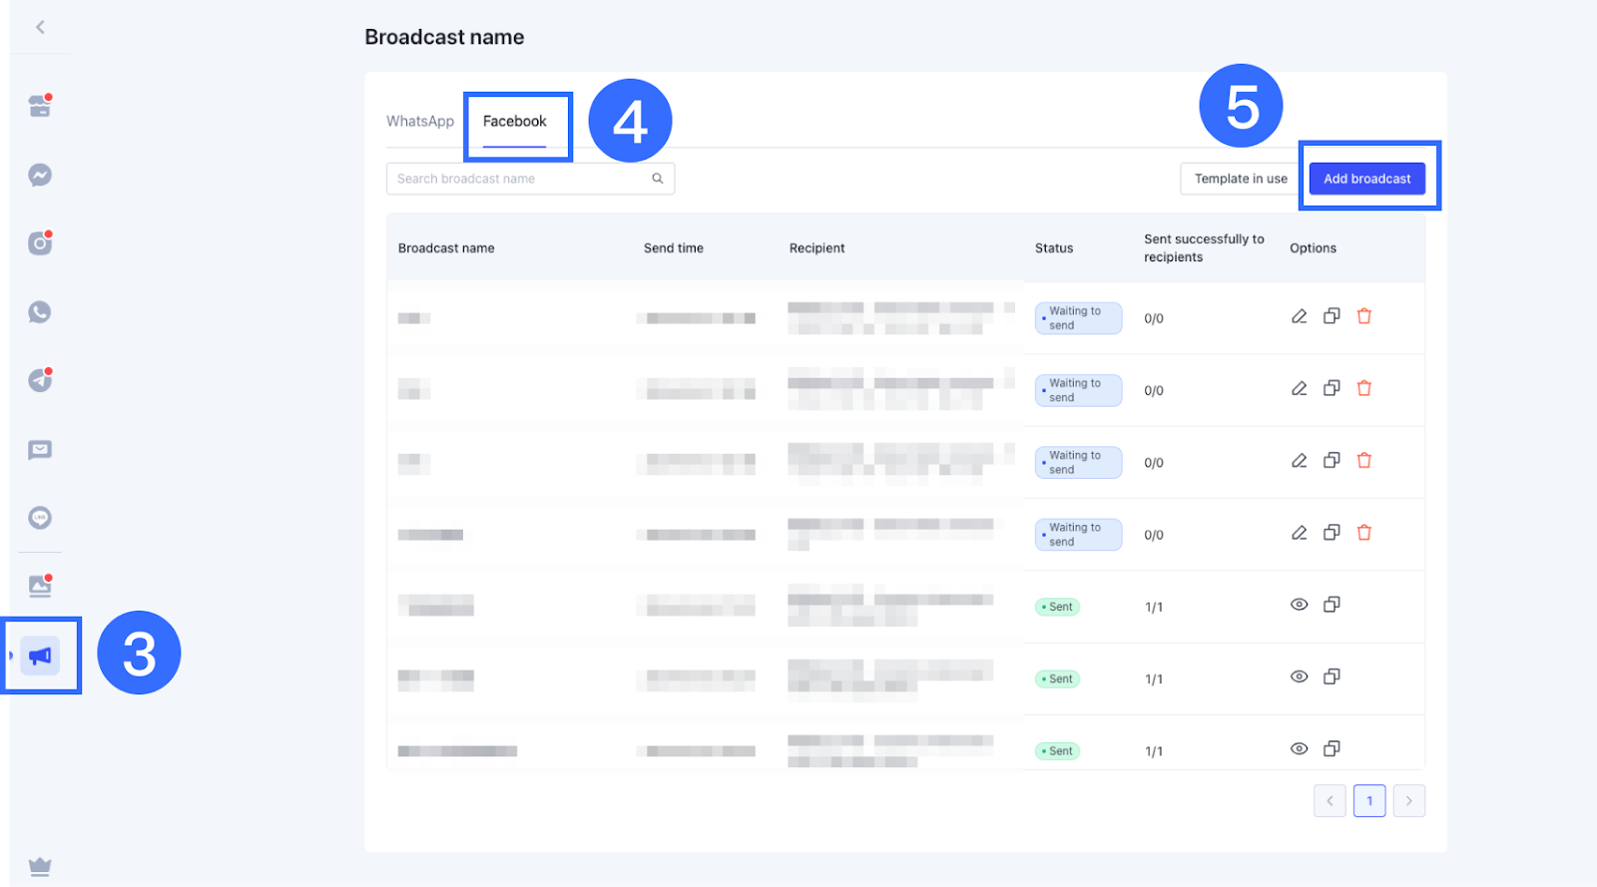Click the magnifier icon in the search box
The width and height of the screenshot is (1597, 887).
[658, 179]
